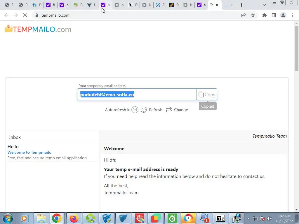The height and width of the screenshot is (224, 299).
Task: Click the site lock padlock icon
Action: [37, 15]
